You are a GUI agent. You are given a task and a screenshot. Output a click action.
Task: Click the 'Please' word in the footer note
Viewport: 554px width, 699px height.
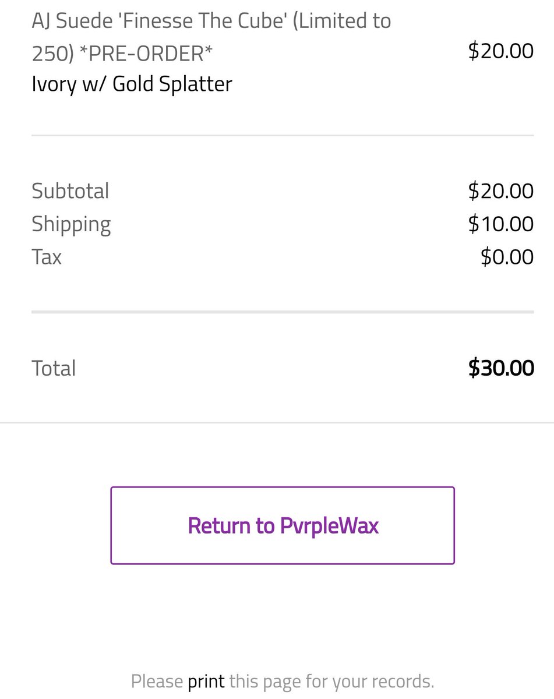click(x=157, y=681)
